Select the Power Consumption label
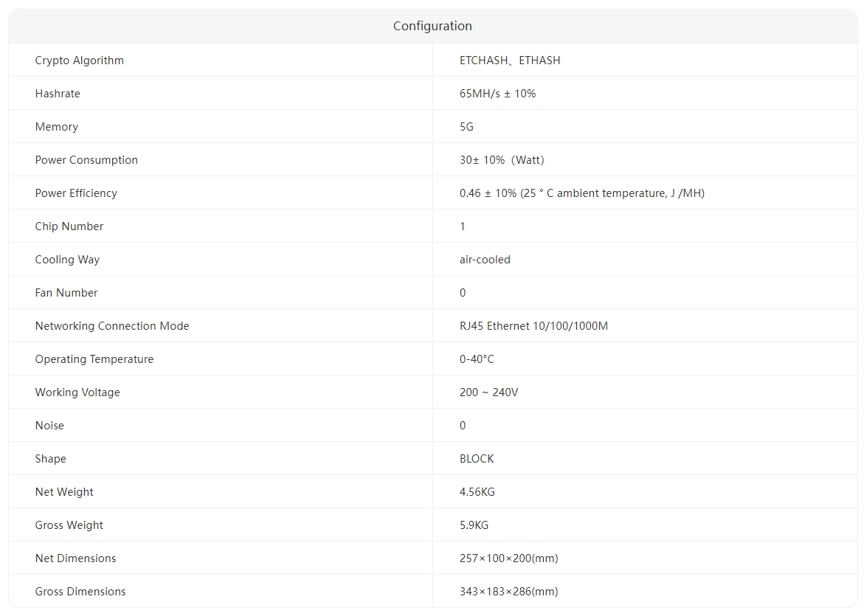The width and height of the screenshot is (864, 616). coord(86,160)
